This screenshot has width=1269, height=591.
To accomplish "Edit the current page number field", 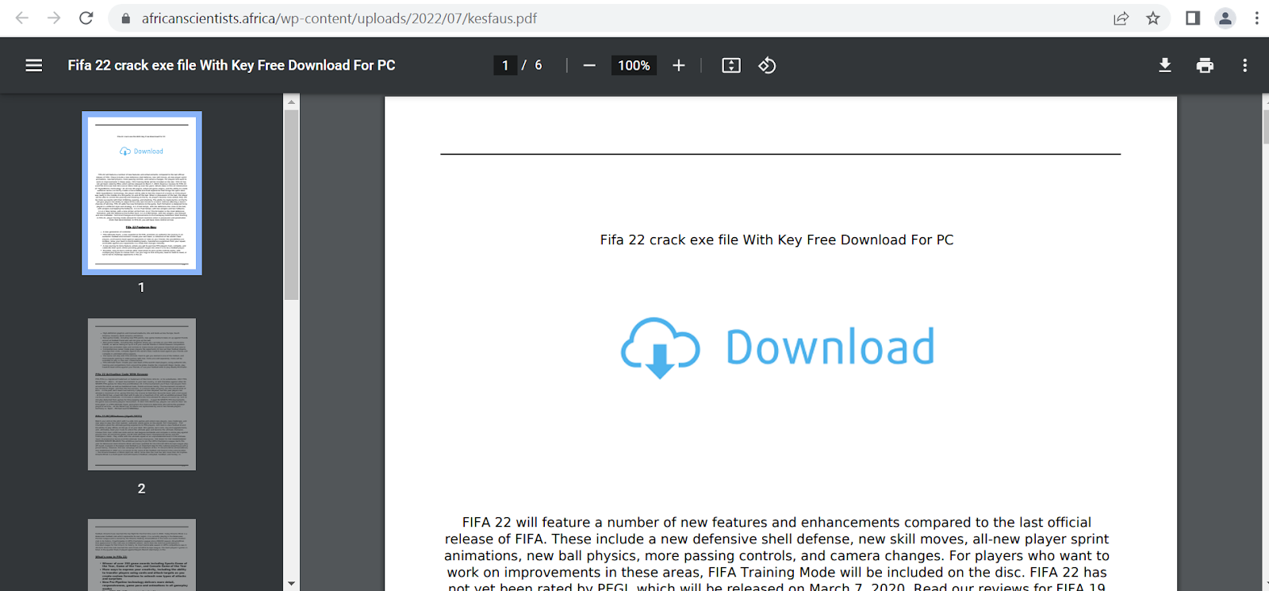I will (x=505, y=65).
